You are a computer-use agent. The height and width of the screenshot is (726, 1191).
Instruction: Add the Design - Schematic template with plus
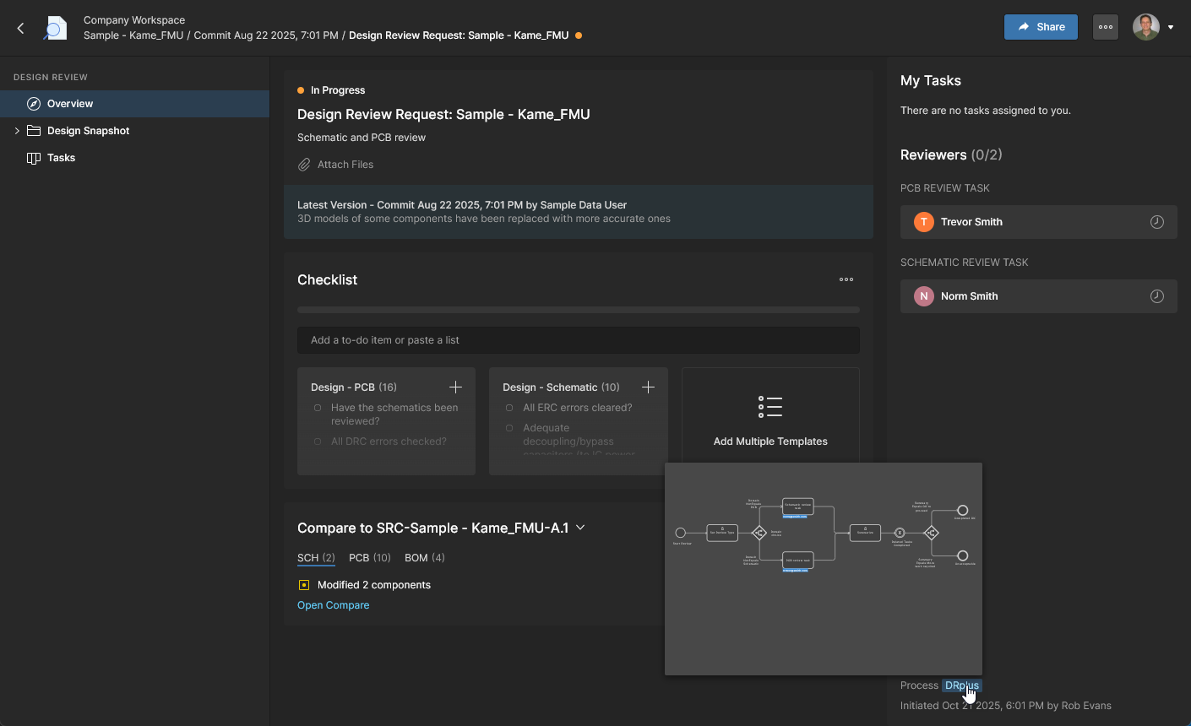[x=648, y=387]
